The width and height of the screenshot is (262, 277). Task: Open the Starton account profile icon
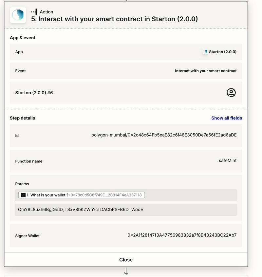231,93
